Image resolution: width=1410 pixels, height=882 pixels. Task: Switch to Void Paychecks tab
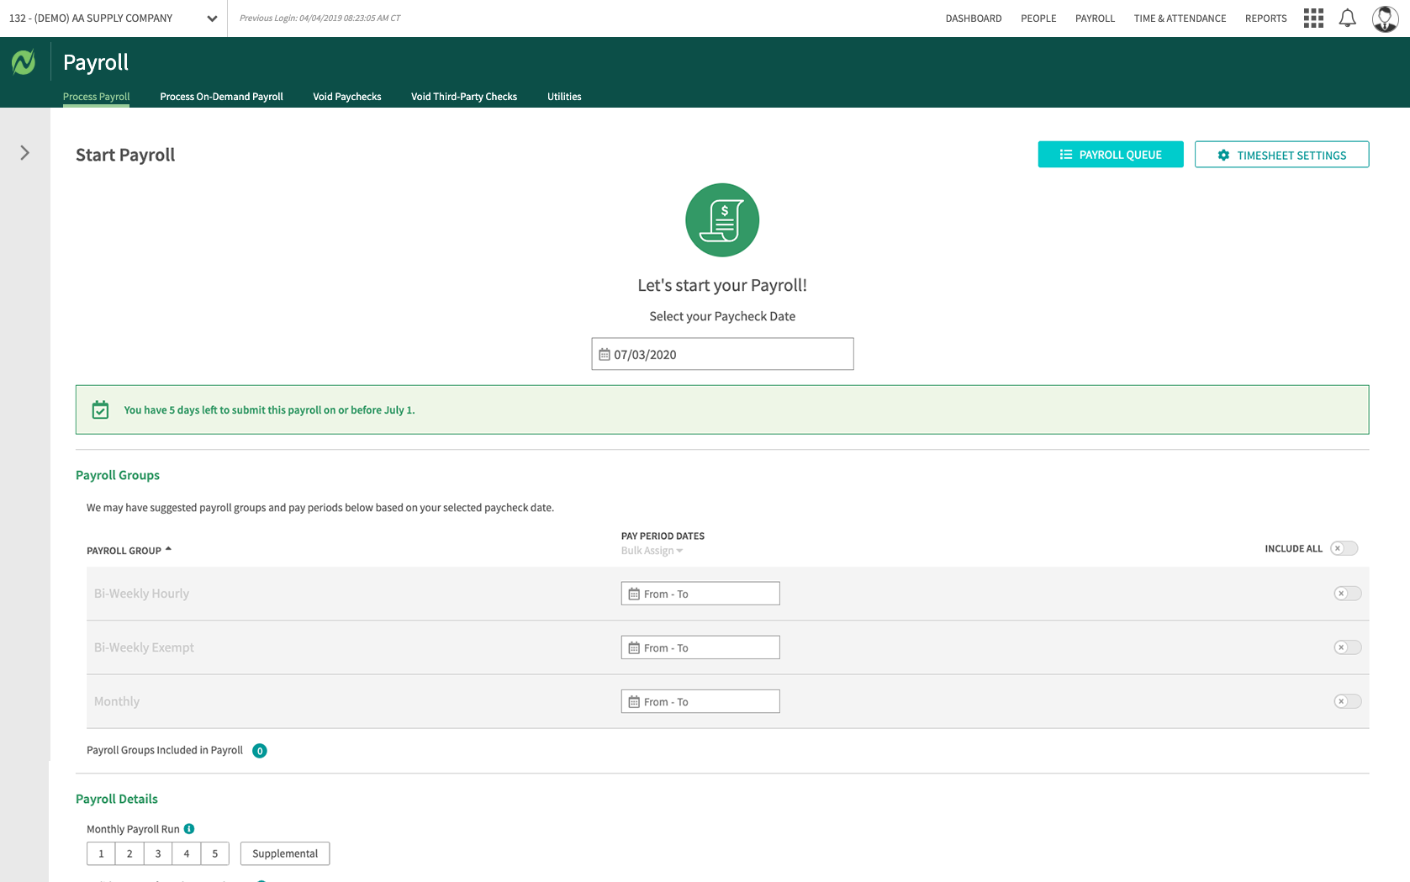click(x=346, y=97)
